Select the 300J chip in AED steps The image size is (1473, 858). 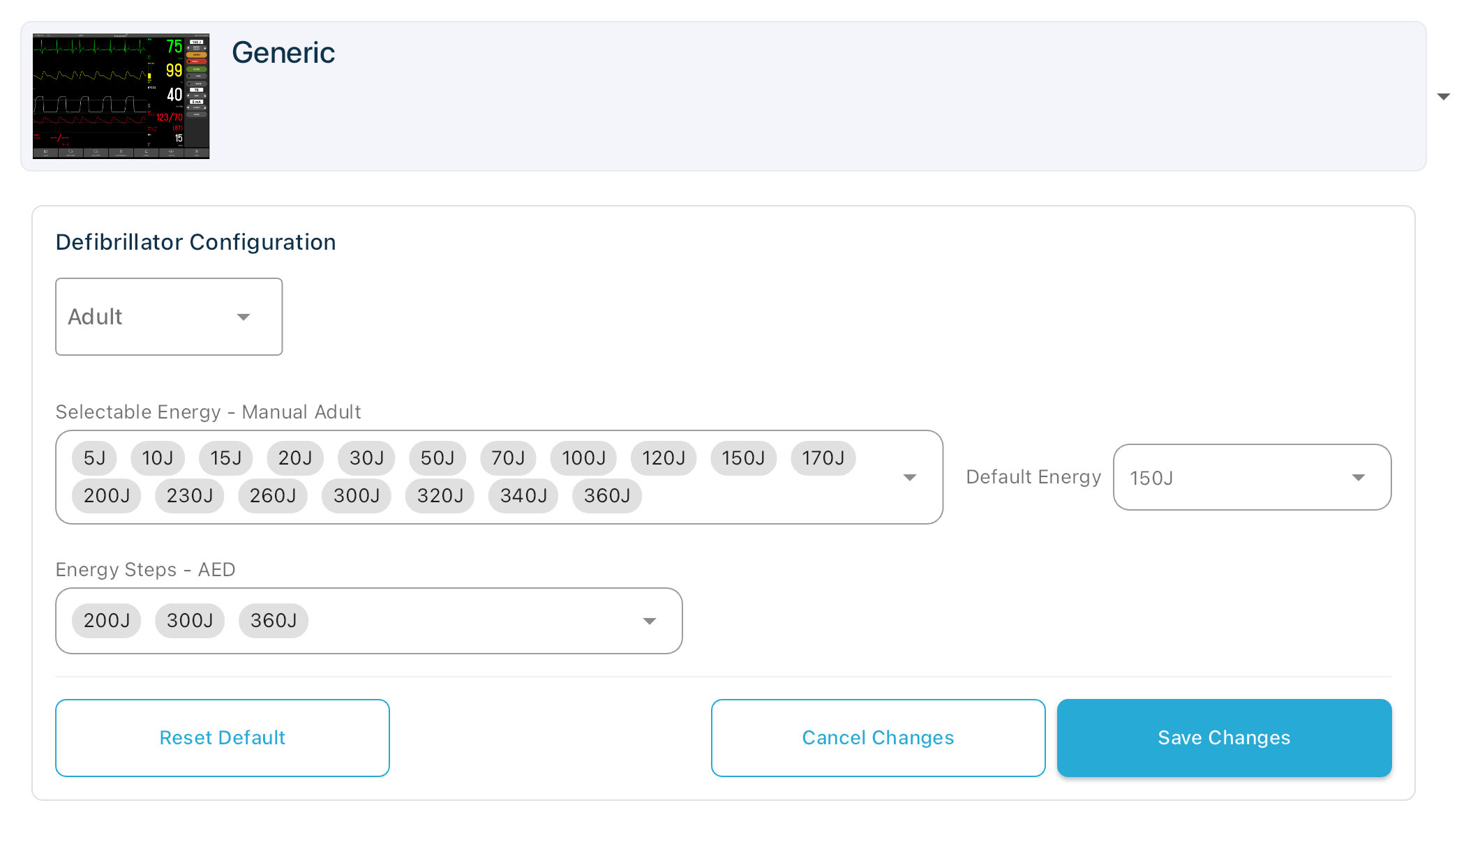(190, 621)
